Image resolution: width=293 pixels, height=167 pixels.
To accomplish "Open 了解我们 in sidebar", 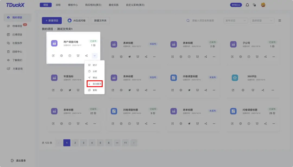I will (x=17, y=60).
